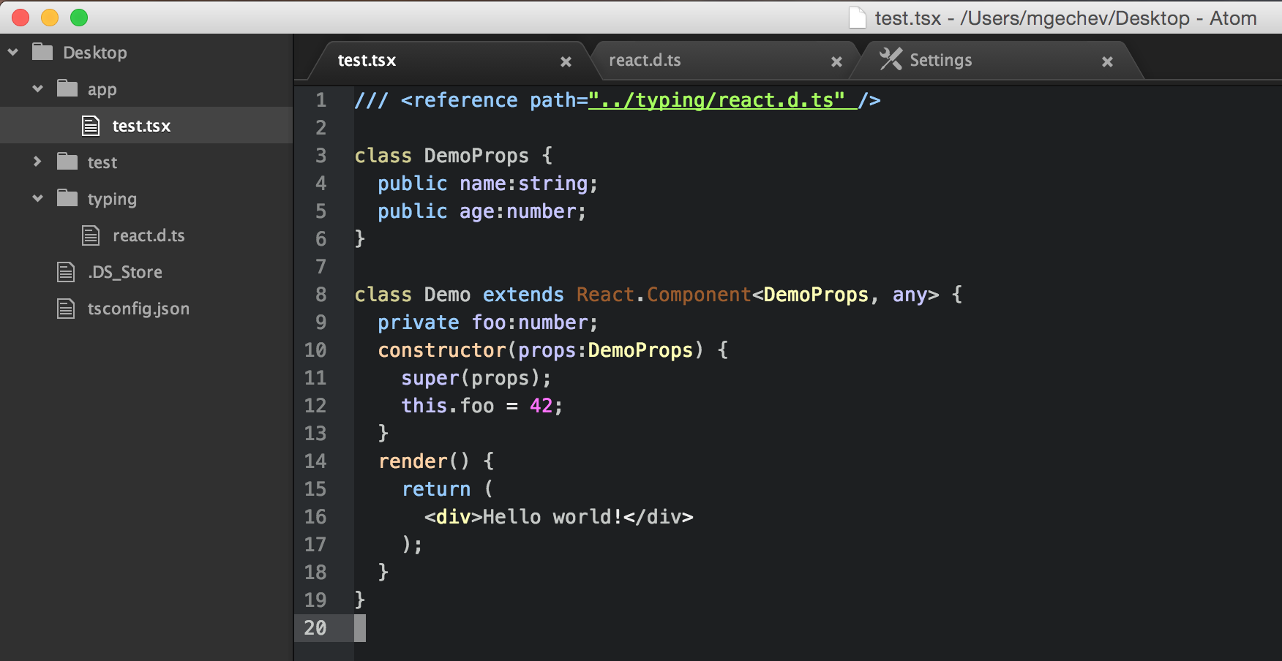Open the Settings tab
This screenshot has width=1282, height=661.
tap(940, 59)
